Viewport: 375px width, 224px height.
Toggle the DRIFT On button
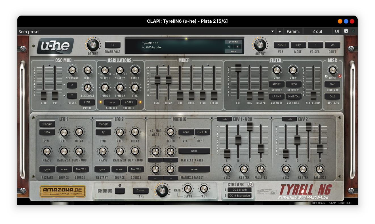click(332, 45)
